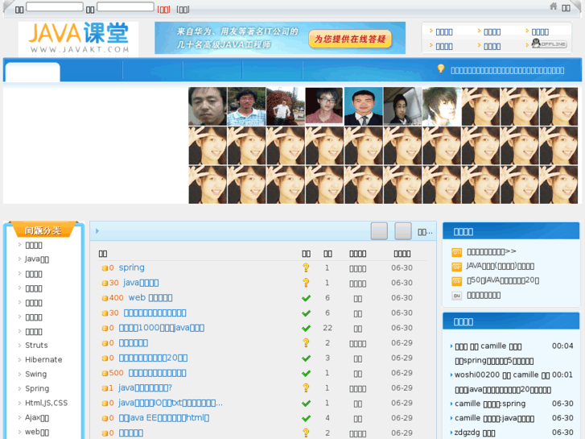Viewport: 585px width, 439px height.
Task: Open the online Q&A banner ad
Action: (280, 38)
